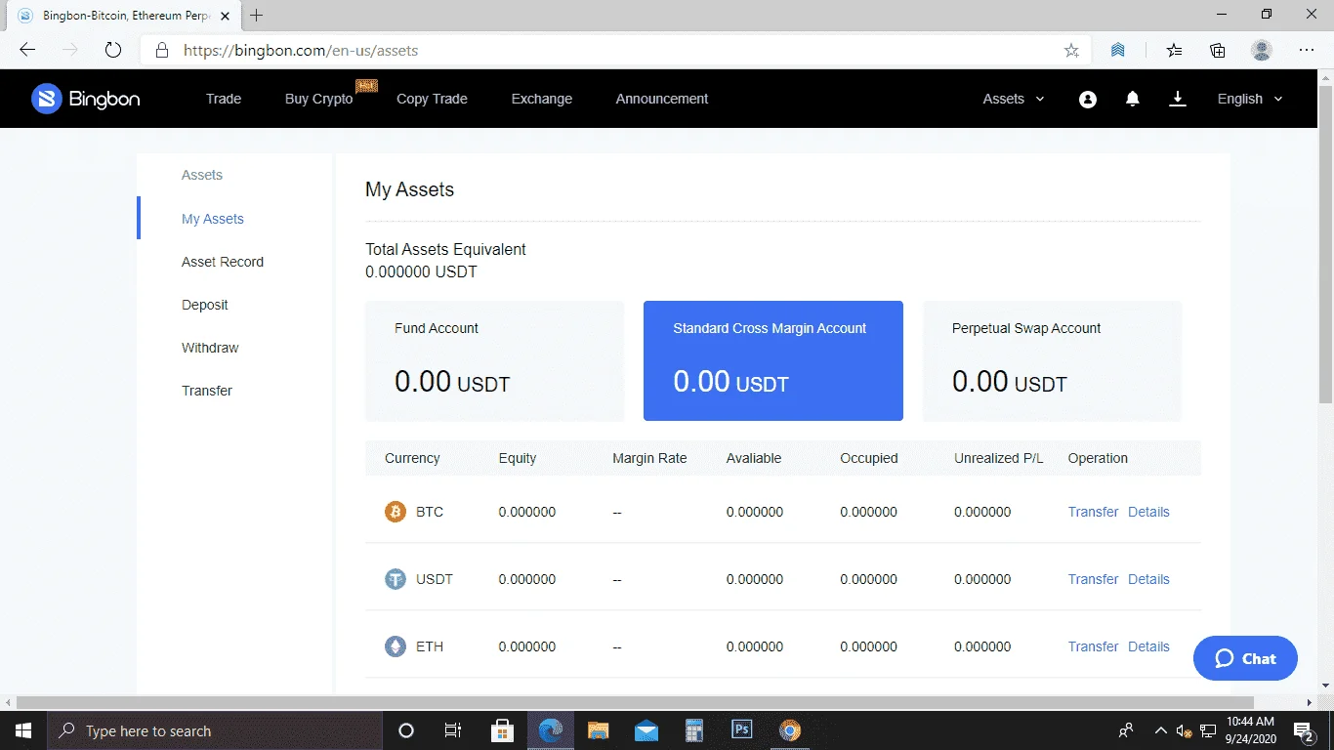Click the horizontal page scrollbar
The height and width of the screenshot is (750, 1334).
[635, 702]
